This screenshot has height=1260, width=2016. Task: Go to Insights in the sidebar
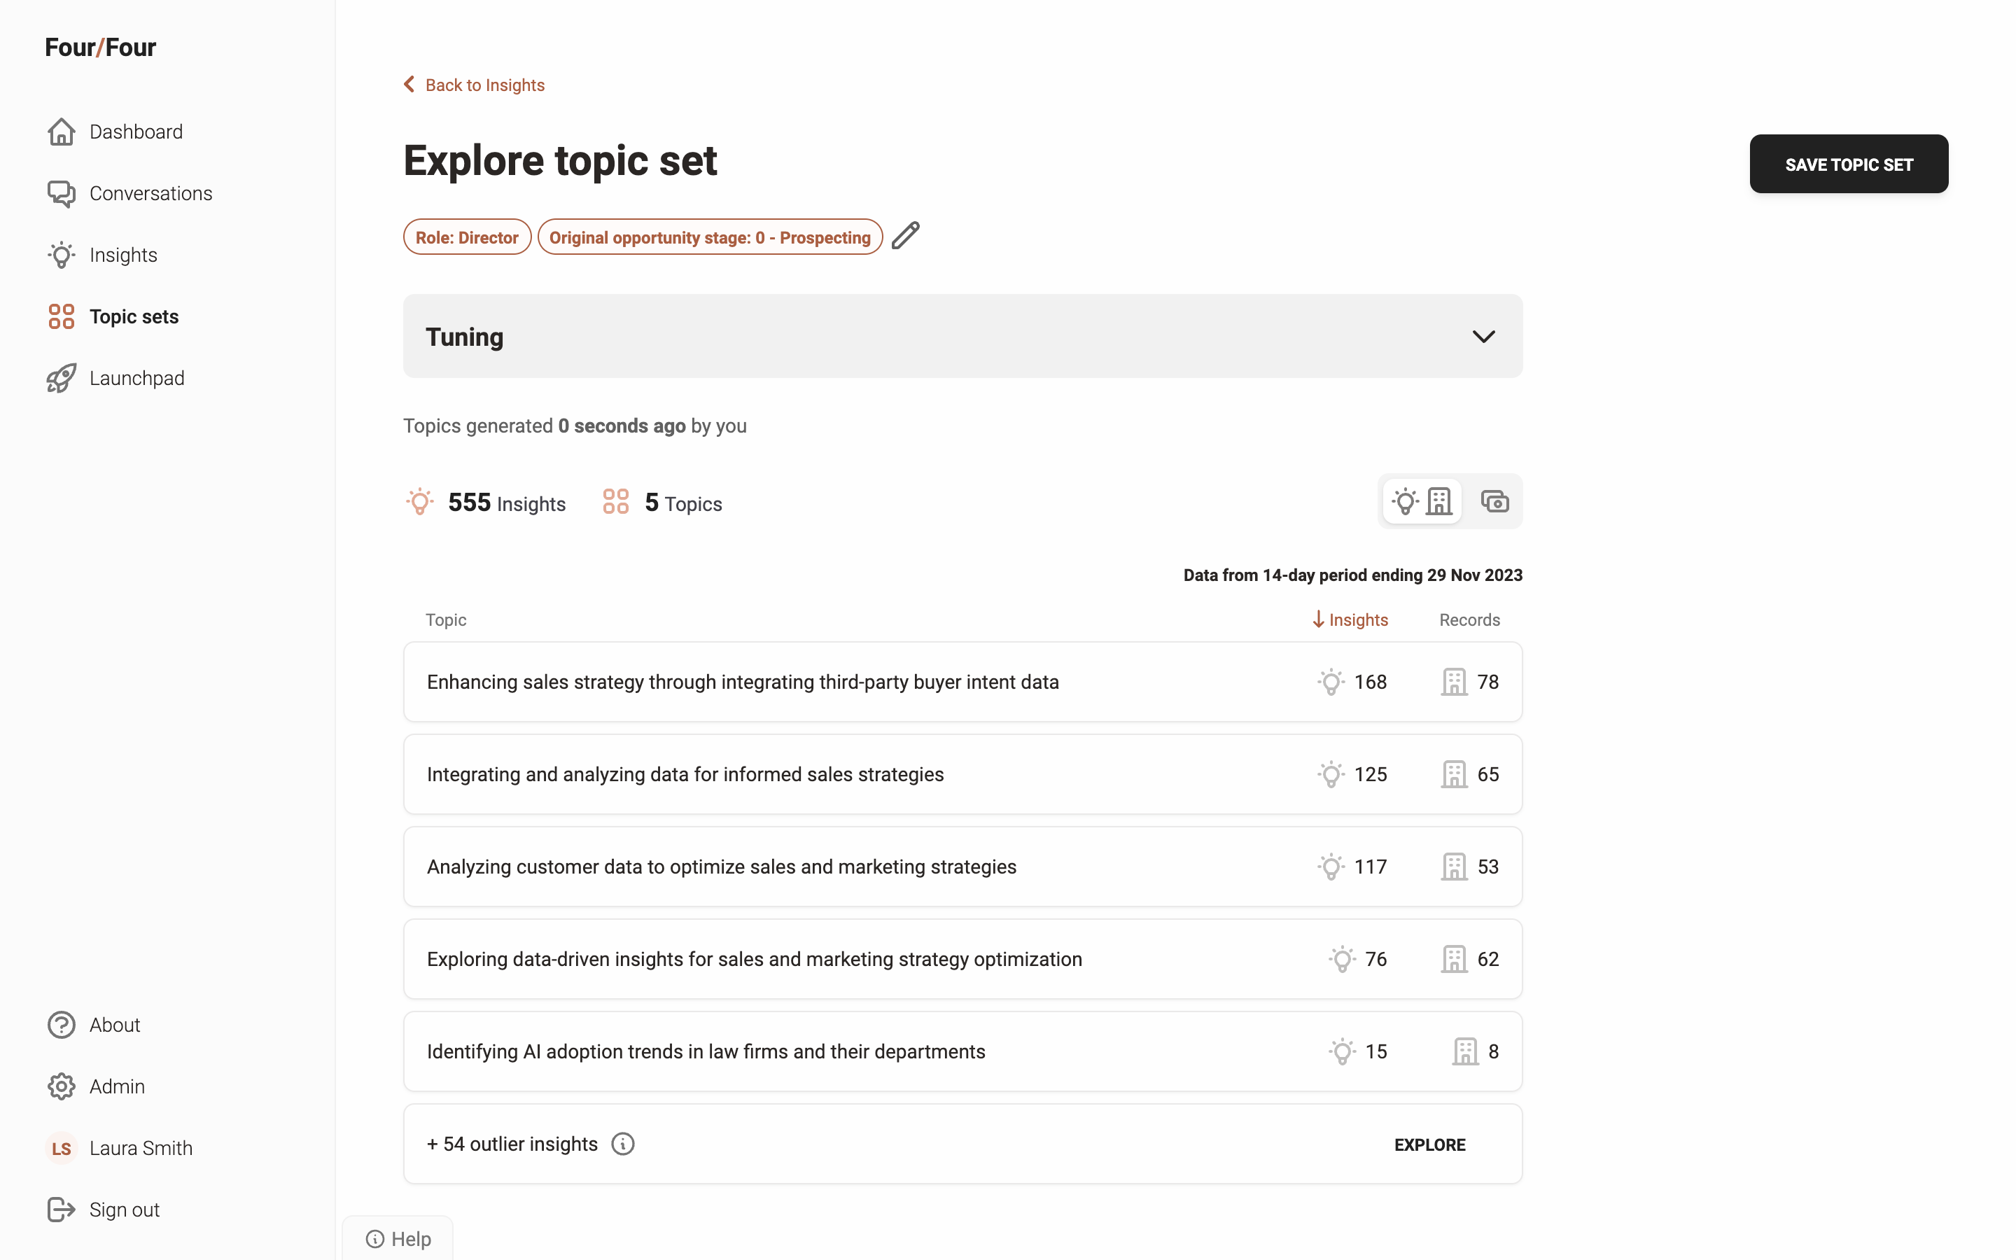(123, 255)
